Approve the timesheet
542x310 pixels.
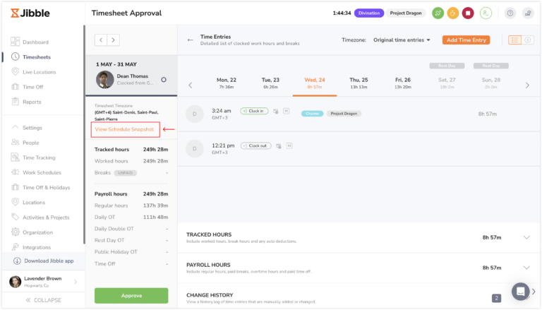coord(131,295)
